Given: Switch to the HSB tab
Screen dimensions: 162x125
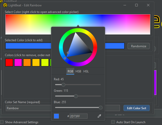Looking at the screenshot, I should click(78, 71).
